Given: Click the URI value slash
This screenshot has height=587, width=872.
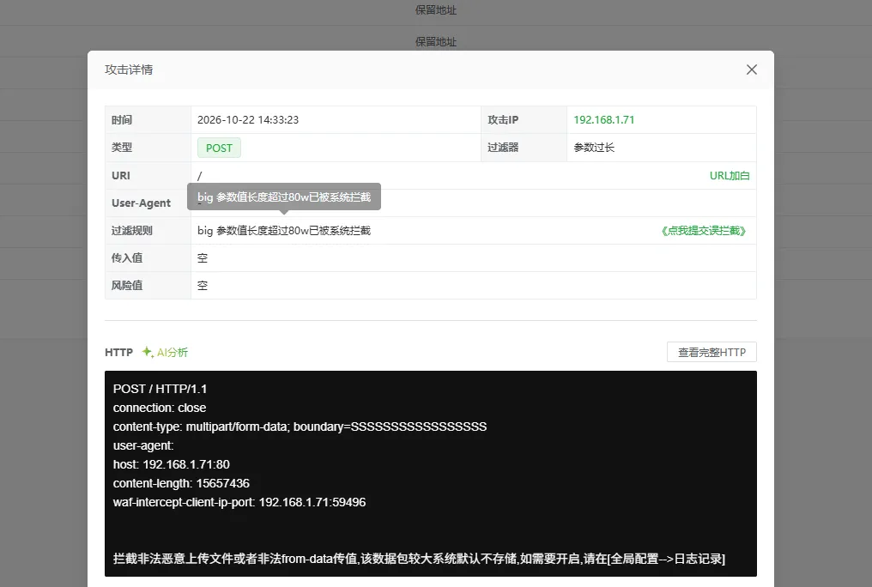Looking at the screenshot, I should click(x=200, y=176).
